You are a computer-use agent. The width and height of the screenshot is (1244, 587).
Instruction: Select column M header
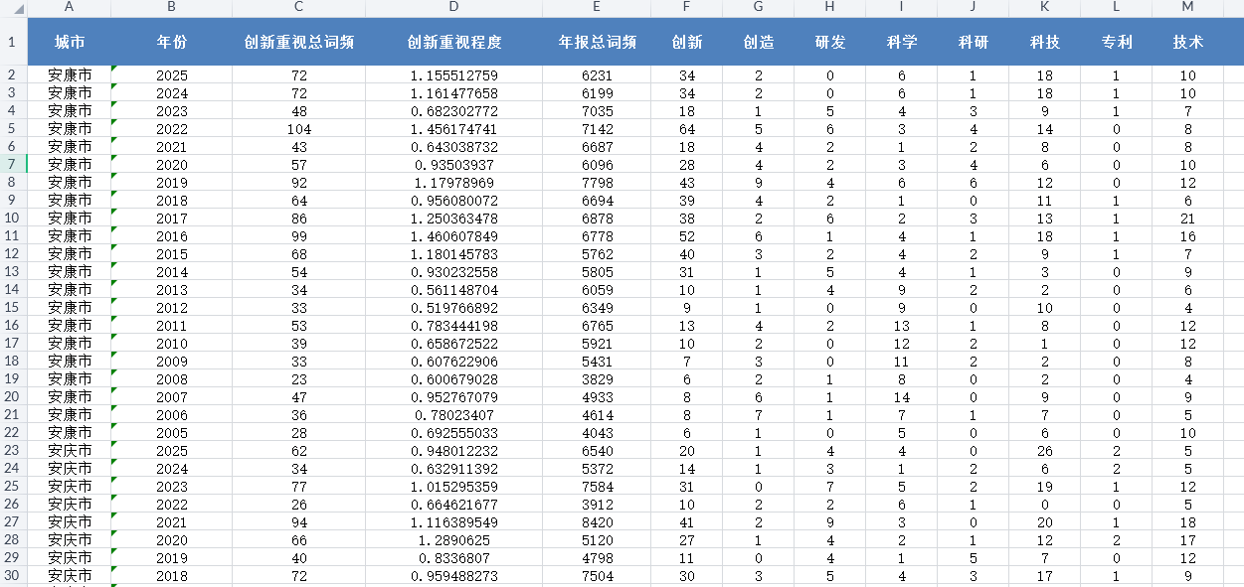1187,8
